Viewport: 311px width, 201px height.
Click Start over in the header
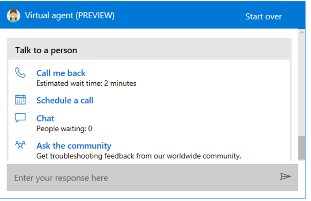263,16
